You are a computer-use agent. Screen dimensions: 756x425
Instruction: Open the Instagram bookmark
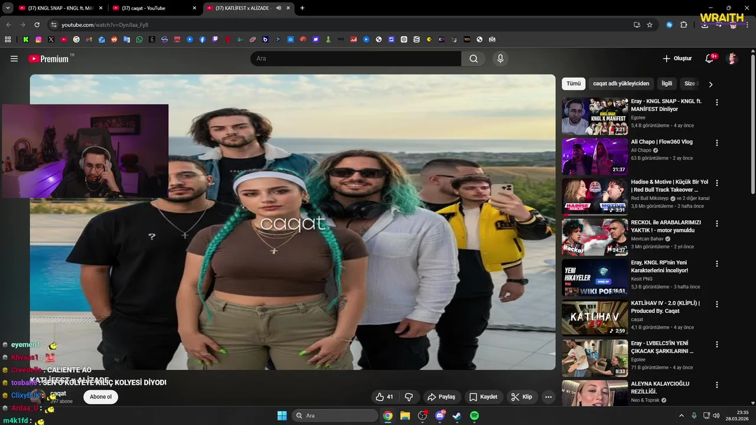pyautogui.click(x=38, y=40)
